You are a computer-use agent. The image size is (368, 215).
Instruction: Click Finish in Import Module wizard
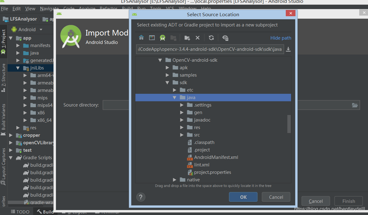point(349,201)
